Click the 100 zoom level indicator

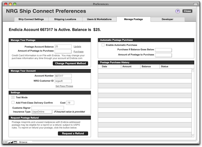point(5,142)
